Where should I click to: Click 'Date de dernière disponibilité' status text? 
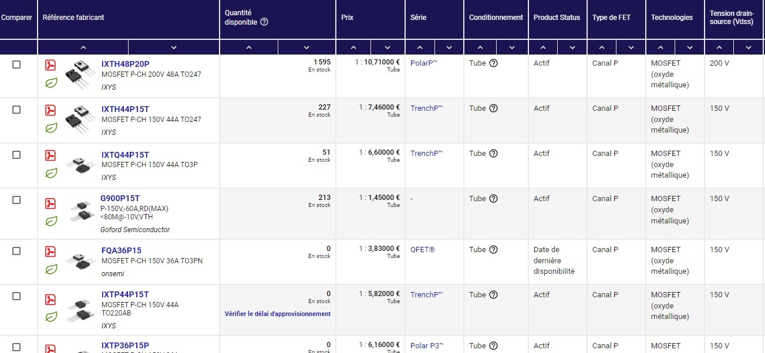[x=554, y=260]
